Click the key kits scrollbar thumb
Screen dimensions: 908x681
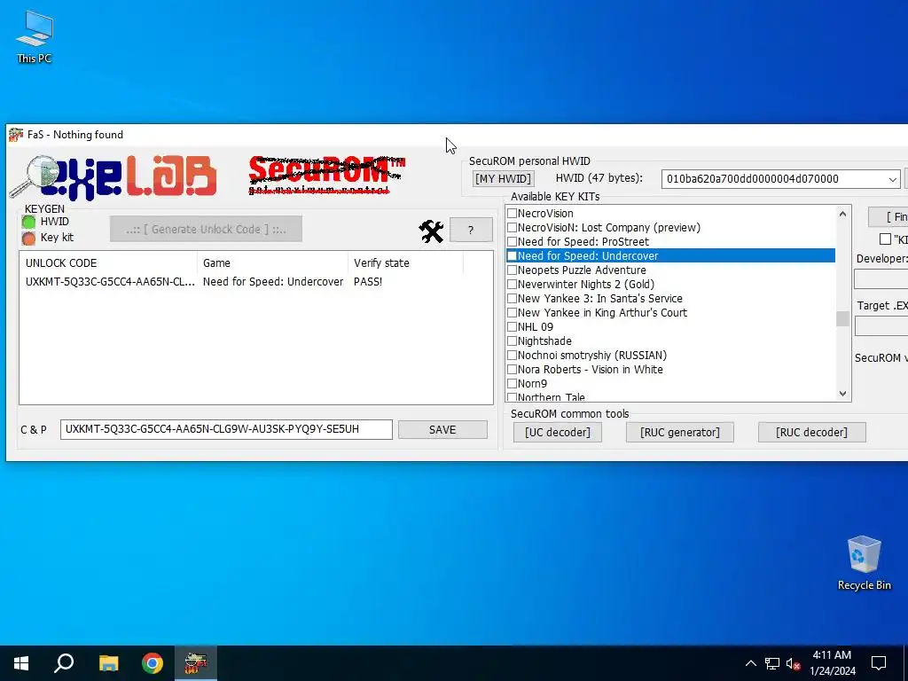click(842, 318)
